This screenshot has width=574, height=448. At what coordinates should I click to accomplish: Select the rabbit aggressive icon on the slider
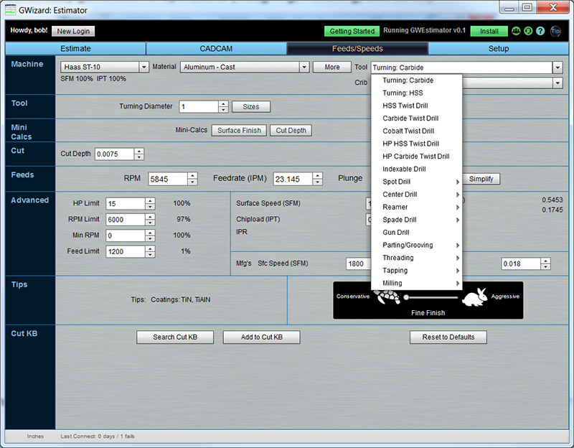click(x=474, y=297)
